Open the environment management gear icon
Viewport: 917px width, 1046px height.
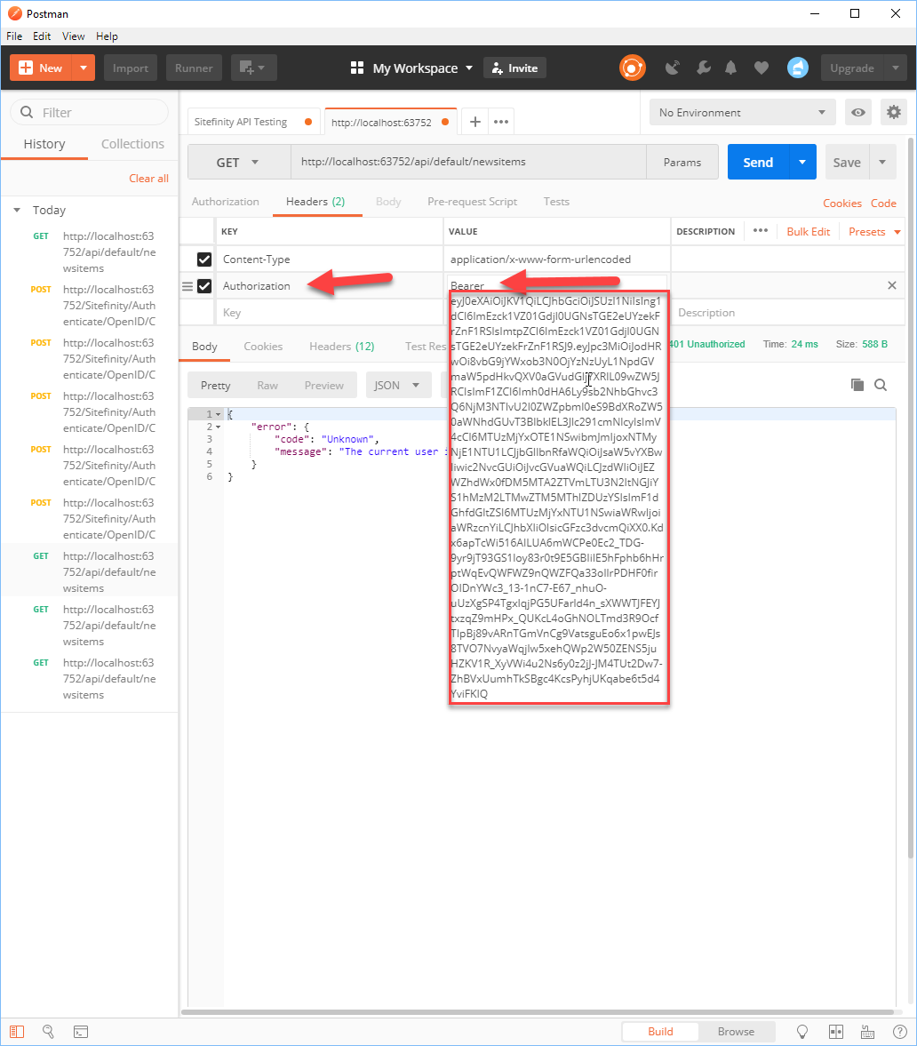pyautogui.click(x=894, y=112)
